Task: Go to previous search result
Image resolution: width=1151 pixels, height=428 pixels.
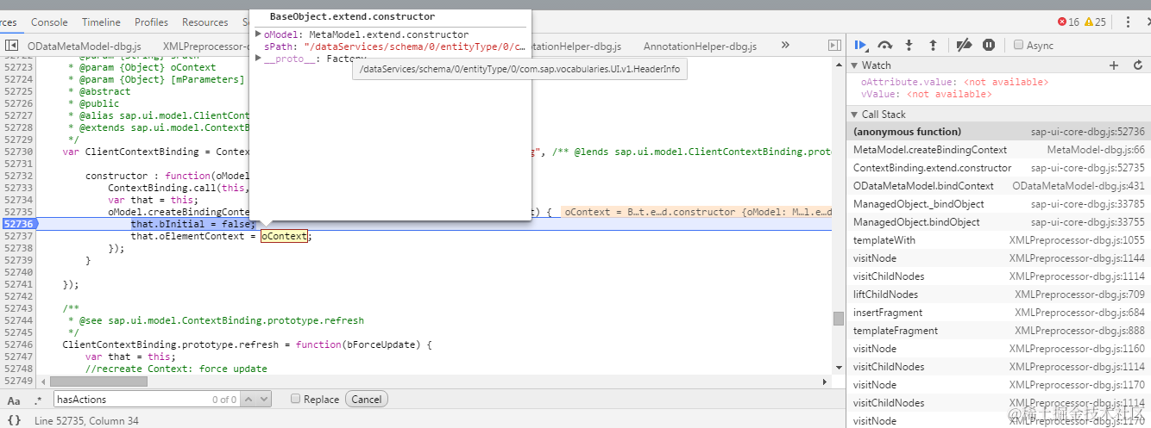Action: 248,400
